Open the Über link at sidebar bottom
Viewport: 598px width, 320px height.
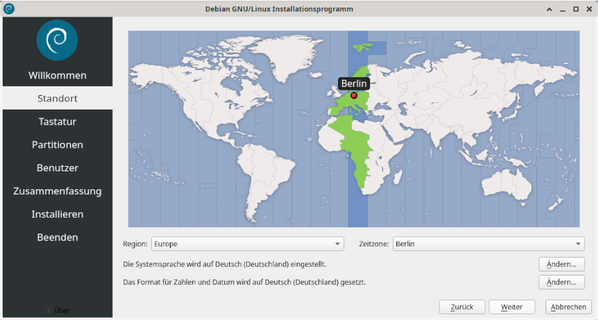pyautogui.click(x=58, y=310)
